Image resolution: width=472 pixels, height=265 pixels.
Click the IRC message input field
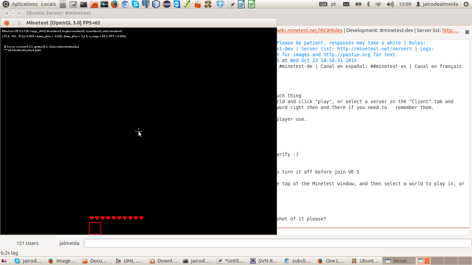point(277,243)
